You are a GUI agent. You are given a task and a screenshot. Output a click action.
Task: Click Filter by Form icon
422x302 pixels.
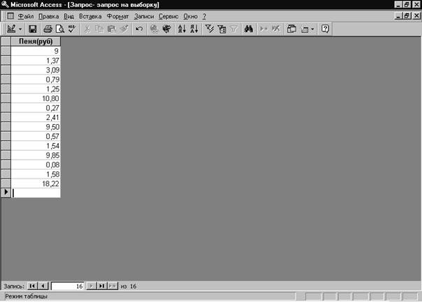pos(221,29)
